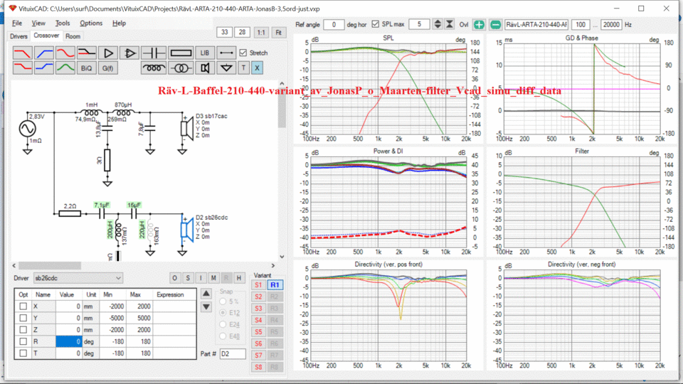Click the O button above table
This screenshot has height=384, width=683.
(175, 278)
